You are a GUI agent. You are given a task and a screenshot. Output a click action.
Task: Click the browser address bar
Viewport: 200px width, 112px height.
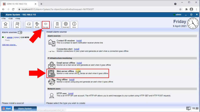(x=99, y=9)
